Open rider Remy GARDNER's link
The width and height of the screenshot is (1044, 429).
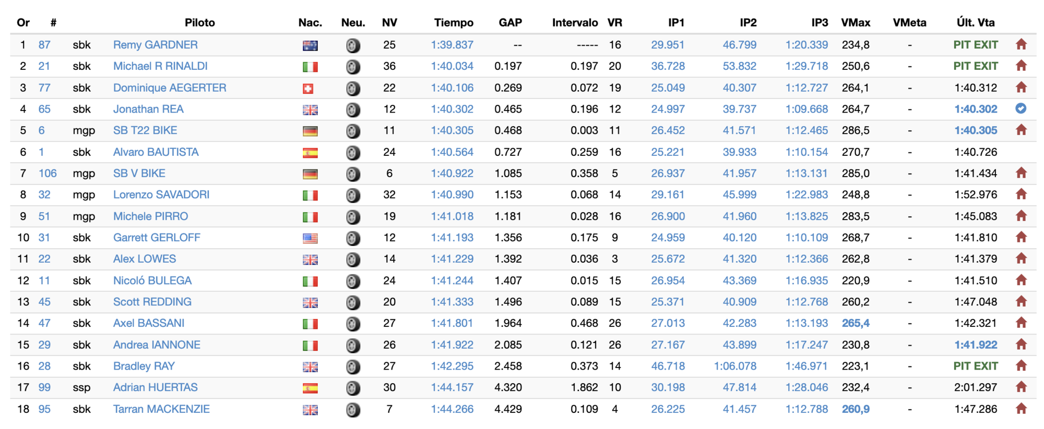[x=156, y=45]
